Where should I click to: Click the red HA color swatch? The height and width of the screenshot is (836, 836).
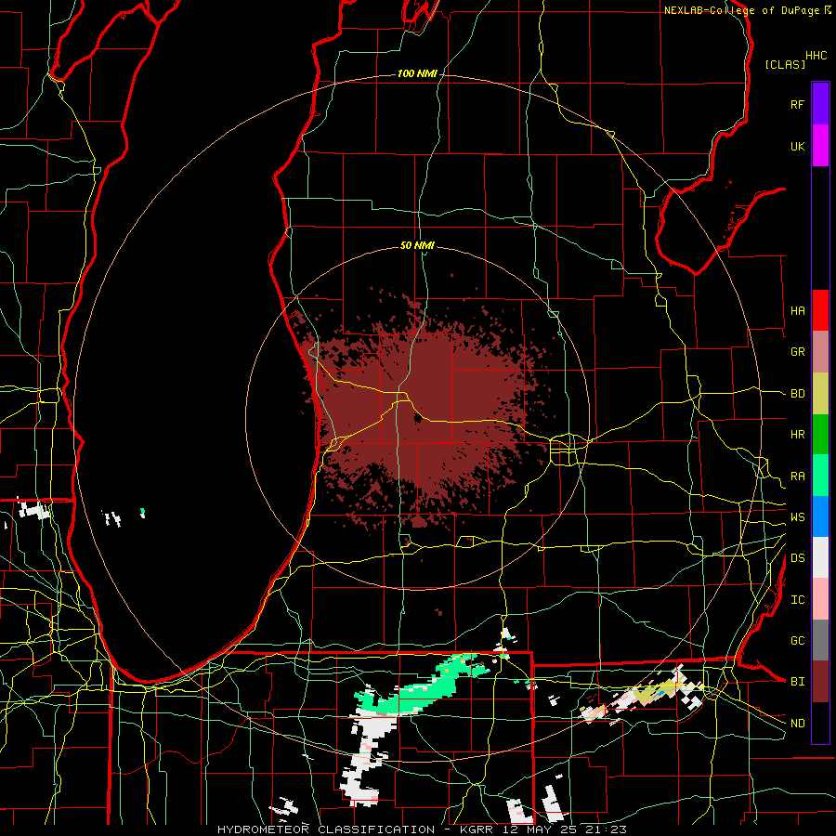820,310
